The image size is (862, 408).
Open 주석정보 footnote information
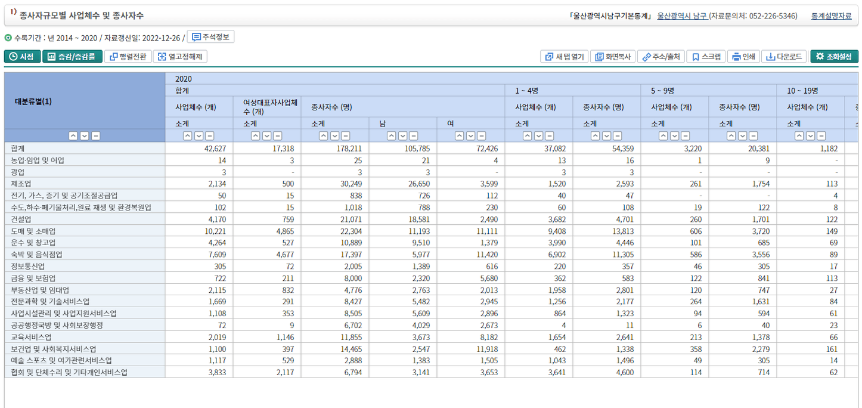coord(210,37)
